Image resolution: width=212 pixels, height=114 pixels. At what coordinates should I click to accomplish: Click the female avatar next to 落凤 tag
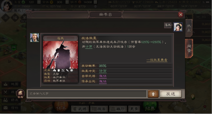(178, 27)
